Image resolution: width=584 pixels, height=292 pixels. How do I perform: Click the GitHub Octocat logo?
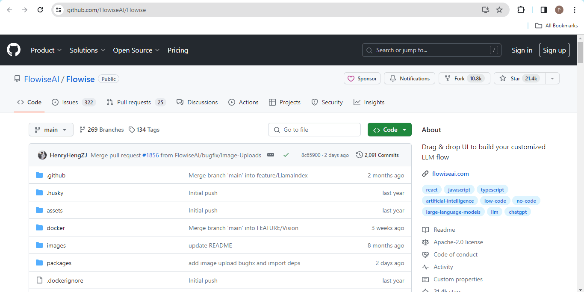point(14,50)
